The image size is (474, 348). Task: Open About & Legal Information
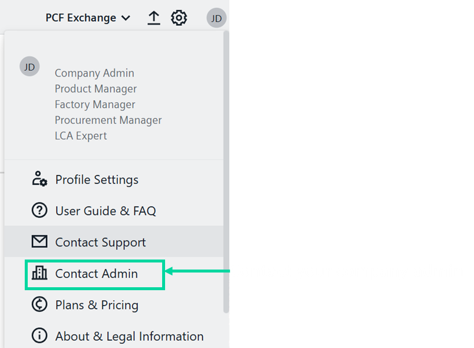[x=129, y=336]
